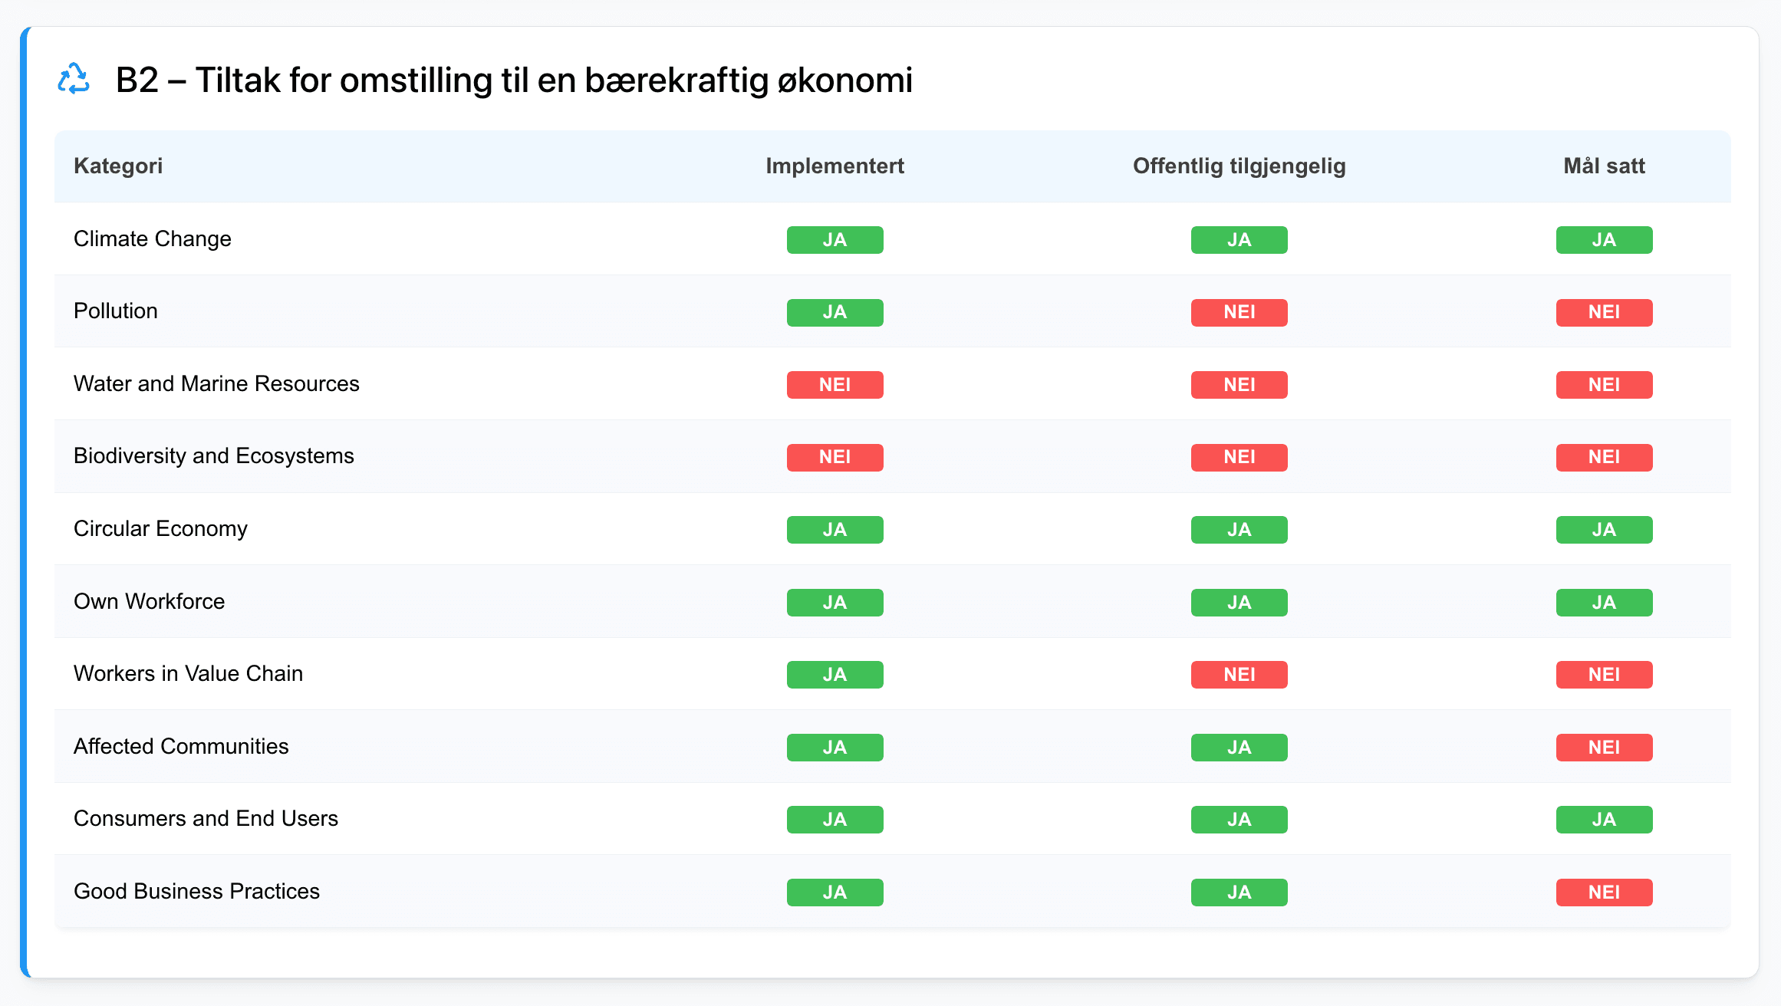Click the NEI badge for Biodiversity and Ecosystems under Mål satt

1604,457
